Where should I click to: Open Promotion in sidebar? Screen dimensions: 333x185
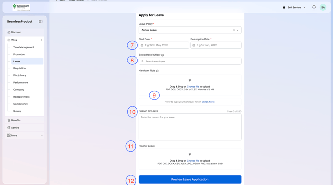19,54
